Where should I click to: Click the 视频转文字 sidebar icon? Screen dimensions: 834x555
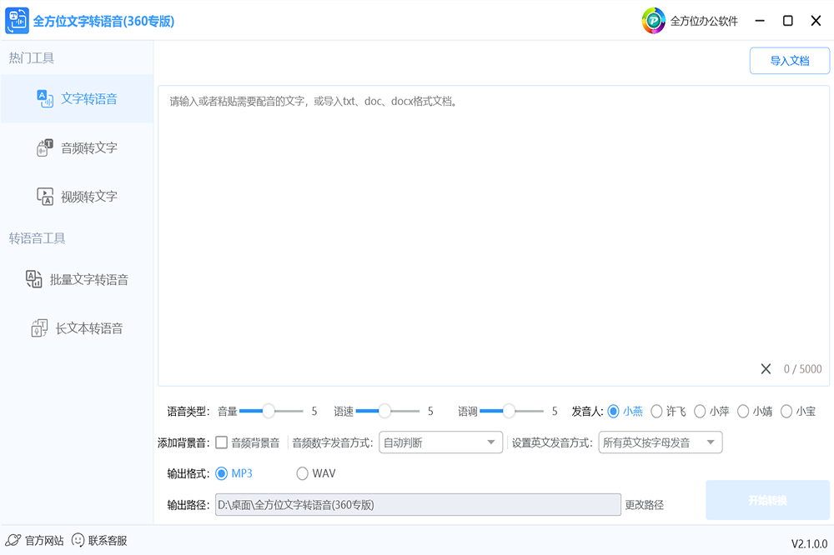coord(45,197)
